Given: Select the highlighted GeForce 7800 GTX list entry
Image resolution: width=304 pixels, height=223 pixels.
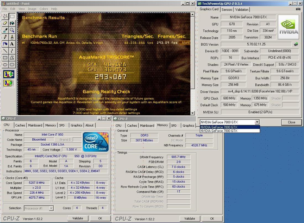Looking at the screenshot, I should 230,127.
